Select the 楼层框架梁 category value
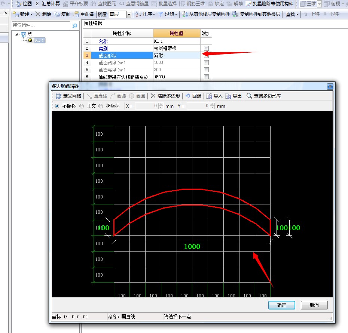The image size is (348, 333). 177,48
